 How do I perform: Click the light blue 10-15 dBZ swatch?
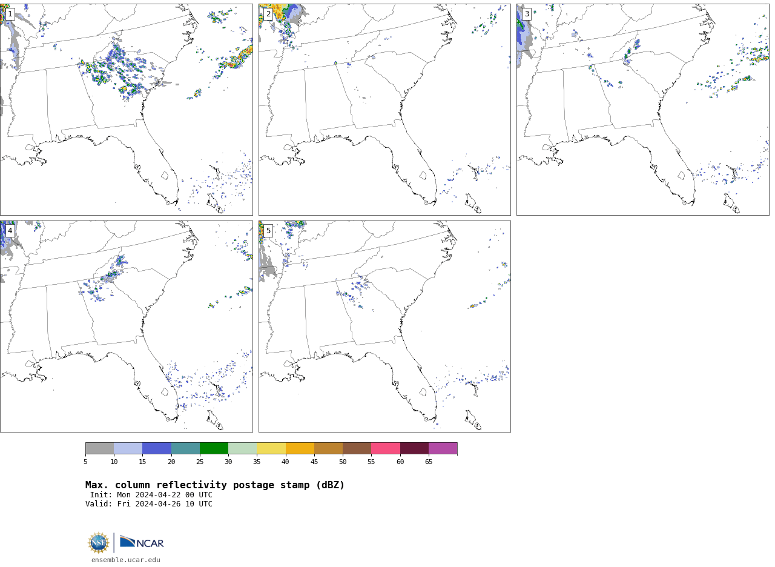pos(128,448)
